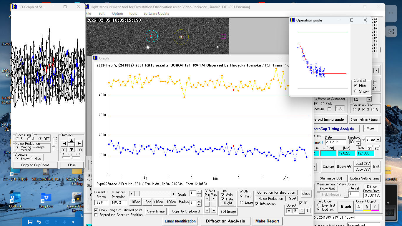Click the Diffraction Analysis button
This screenshot has height=226, width=402.
[x=225, y=221]
